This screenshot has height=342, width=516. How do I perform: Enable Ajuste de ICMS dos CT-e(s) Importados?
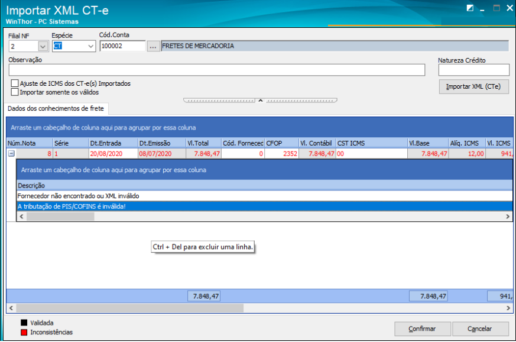pos(14,83)
